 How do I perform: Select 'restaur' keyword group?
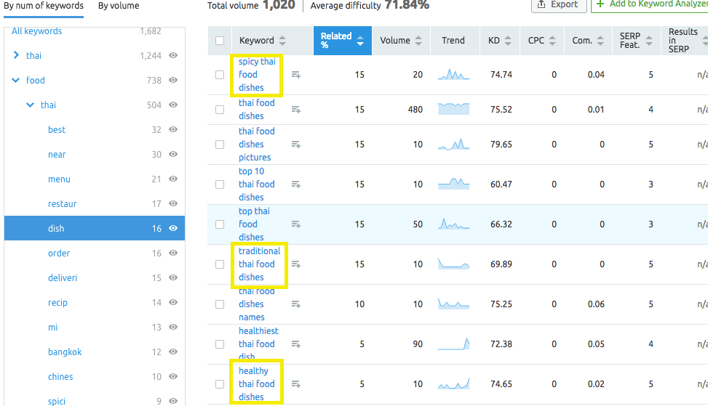click(63, 203)
